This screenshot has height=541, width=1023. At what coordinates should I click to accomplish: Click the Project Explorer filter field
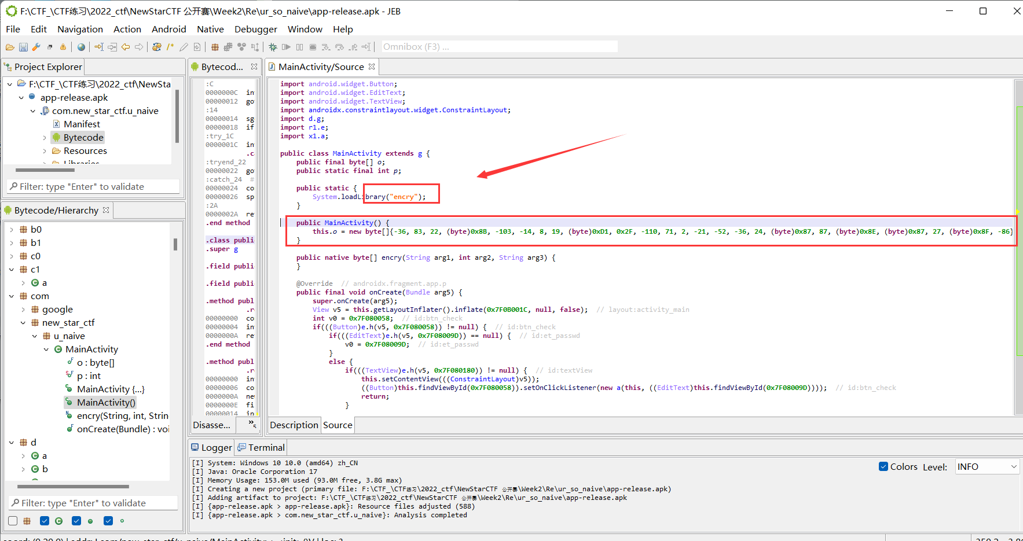(94, 186)
